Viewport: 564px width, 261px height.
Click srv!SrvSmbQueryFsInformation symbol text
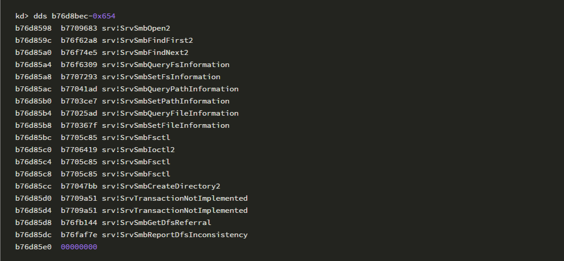[166, 65]
